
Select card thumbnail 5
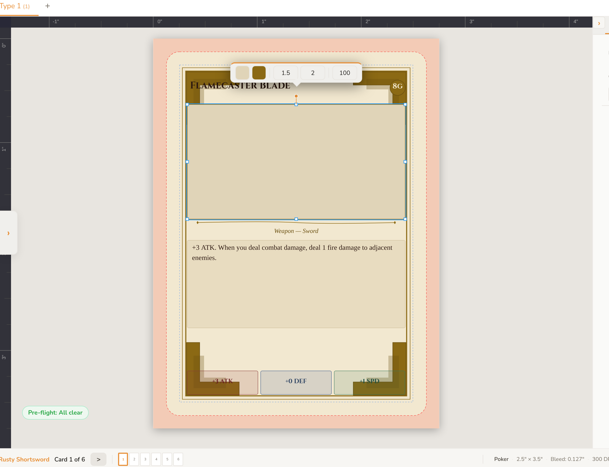coord(167,459)
